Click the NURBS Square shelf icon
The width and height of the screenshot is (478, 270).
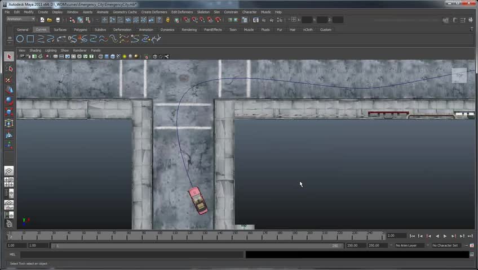coord(30,39)
